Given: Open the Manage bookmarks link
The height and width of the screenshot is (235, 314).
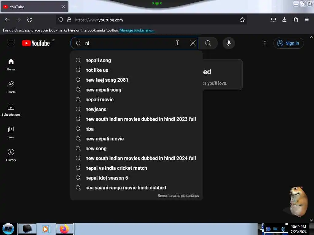Looking at the screenshot, I should click(137, 30).
